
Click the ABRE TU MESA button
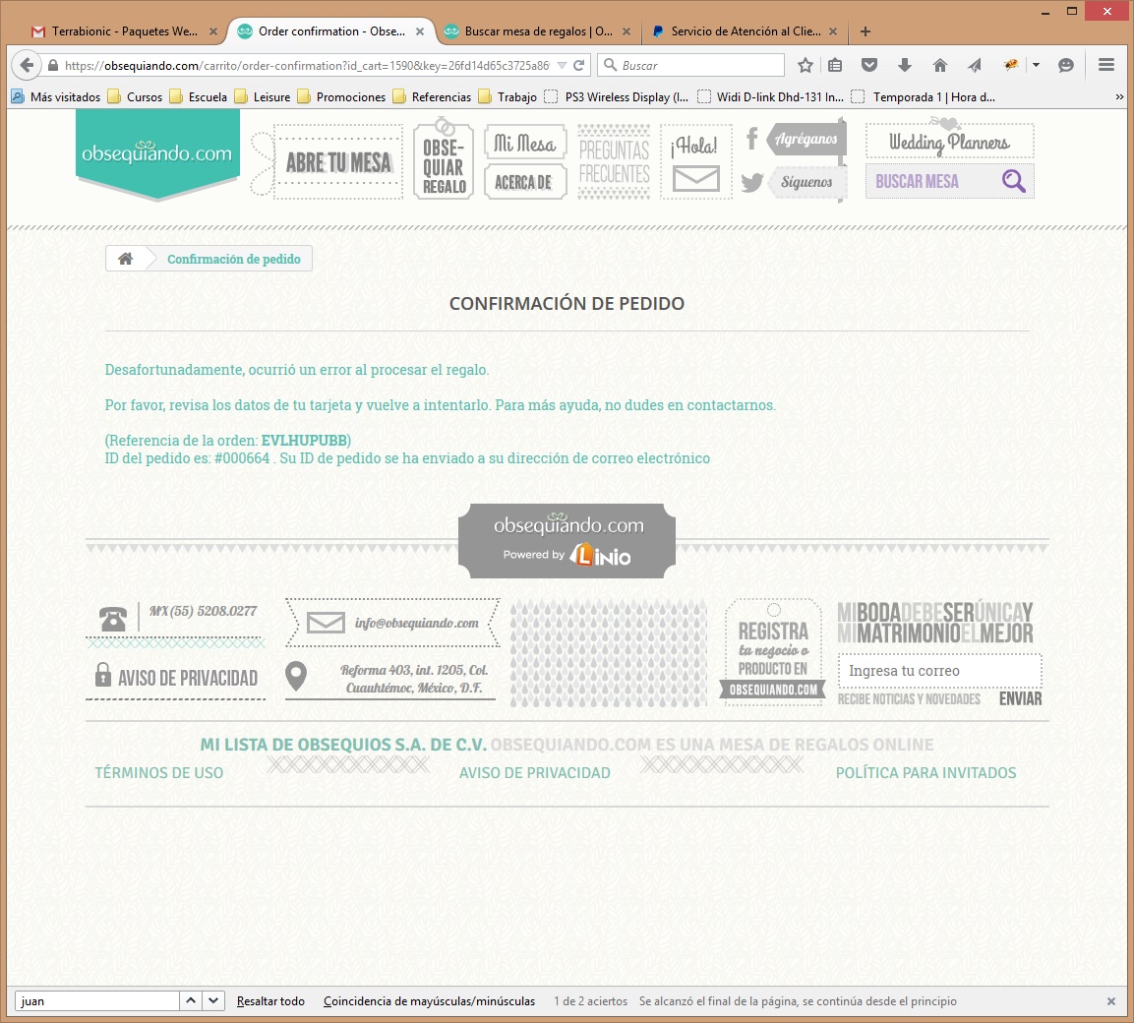(x=338, y=162)
